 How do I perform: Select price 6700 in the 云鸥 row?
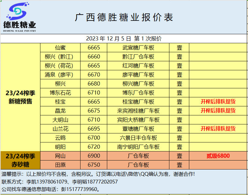click(94, 138)
